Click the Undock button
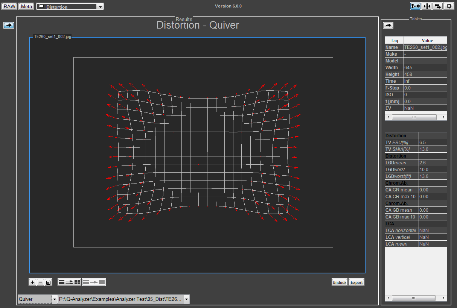 click(x=339, y=282)
